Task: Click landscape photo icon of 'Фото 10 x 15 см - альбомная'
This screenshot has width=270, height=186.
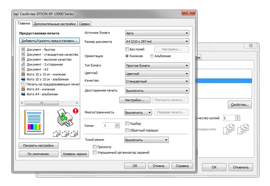Action: (23, 79)
